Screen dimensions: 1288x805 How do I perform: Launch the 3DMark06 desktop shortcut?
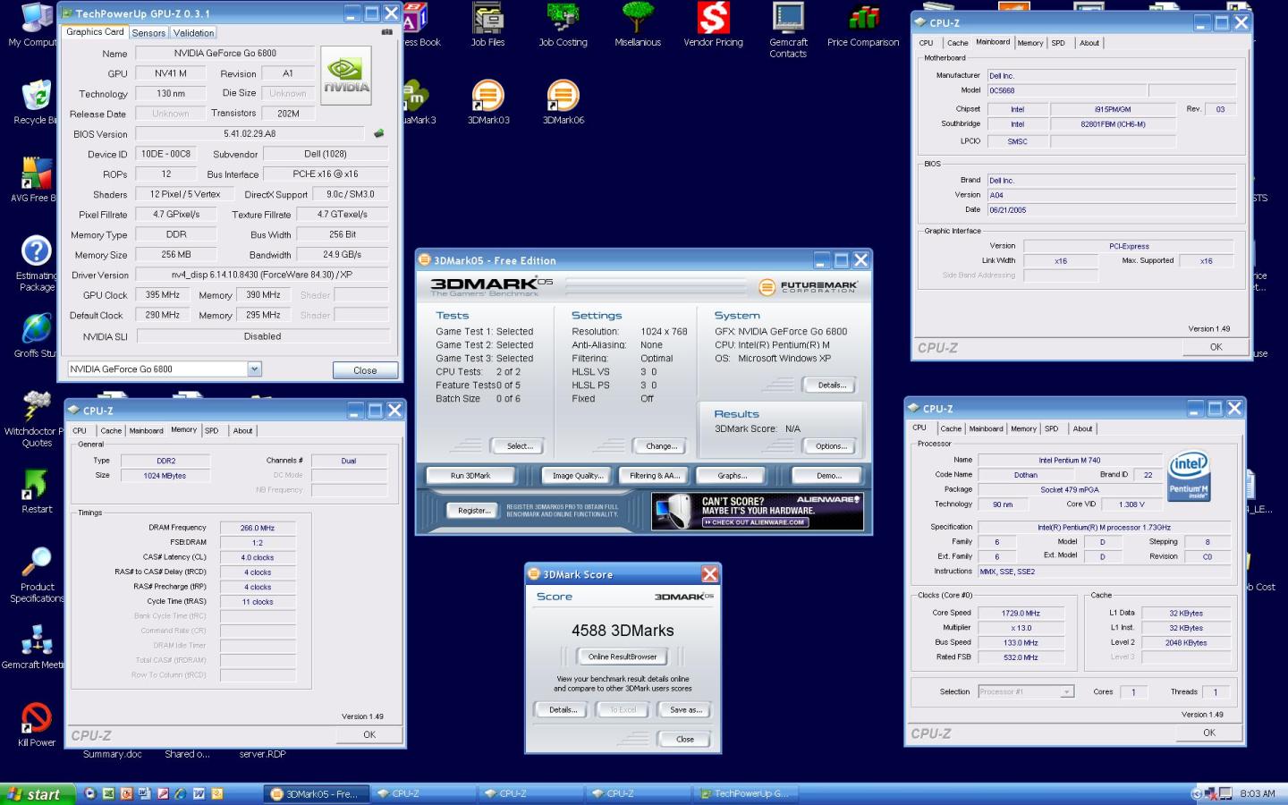point(563,96)
